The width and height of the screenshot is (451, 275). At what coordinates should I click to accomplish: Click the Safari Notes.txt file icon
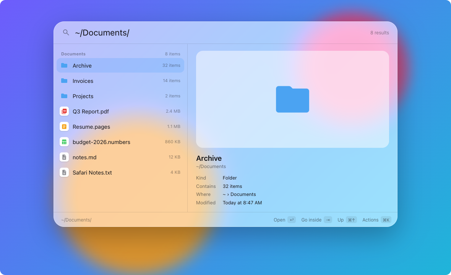click(64, 172)
